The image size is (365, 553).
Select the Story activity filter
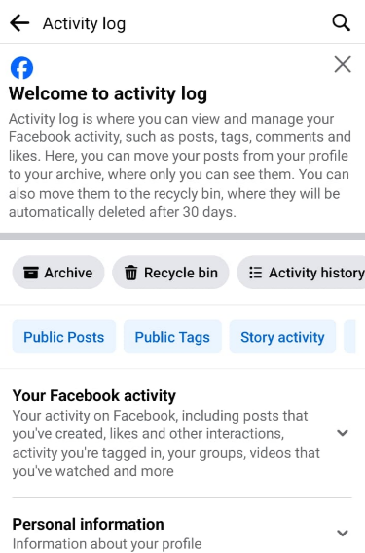(x=282, y=337)
